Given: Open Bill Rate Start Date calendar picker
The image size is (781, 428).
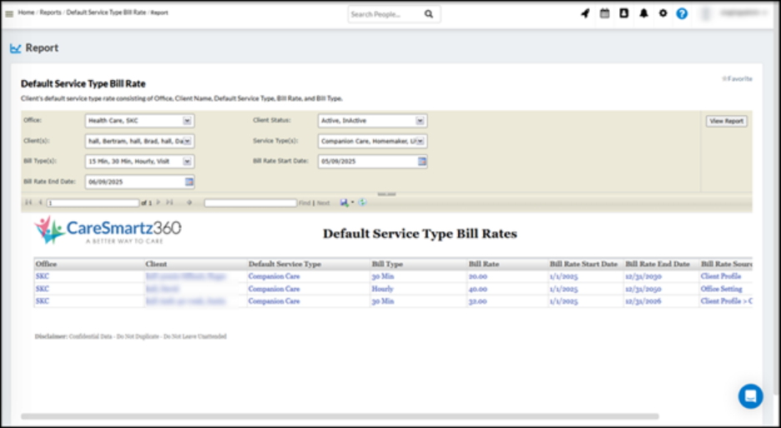Looking at the screenshot, I should pos(422,161).
